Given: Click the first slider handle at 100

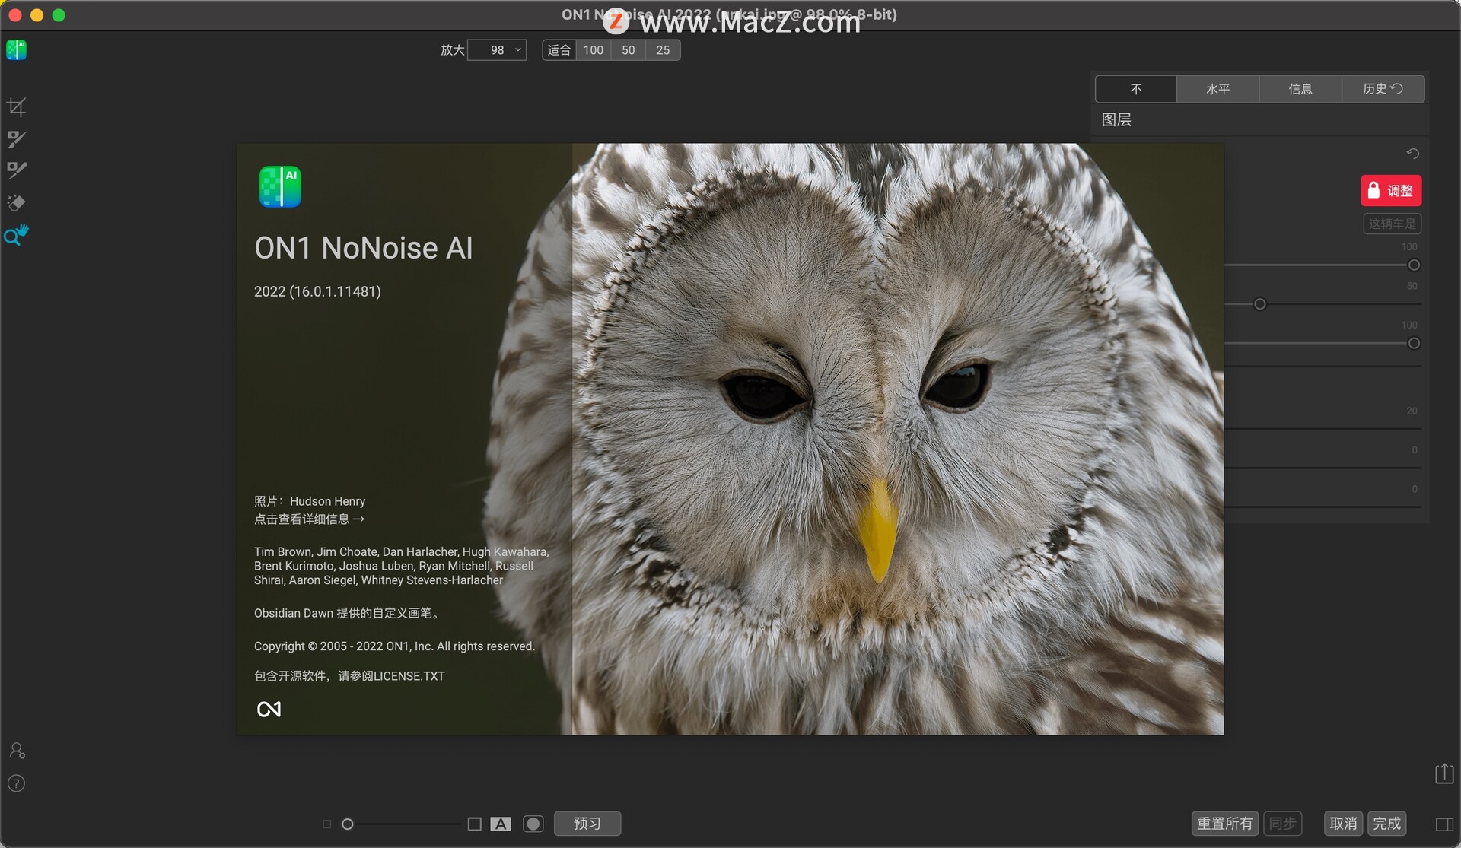Looking at the screenshot, I should pyautogui.click(x=1414, y=265).
